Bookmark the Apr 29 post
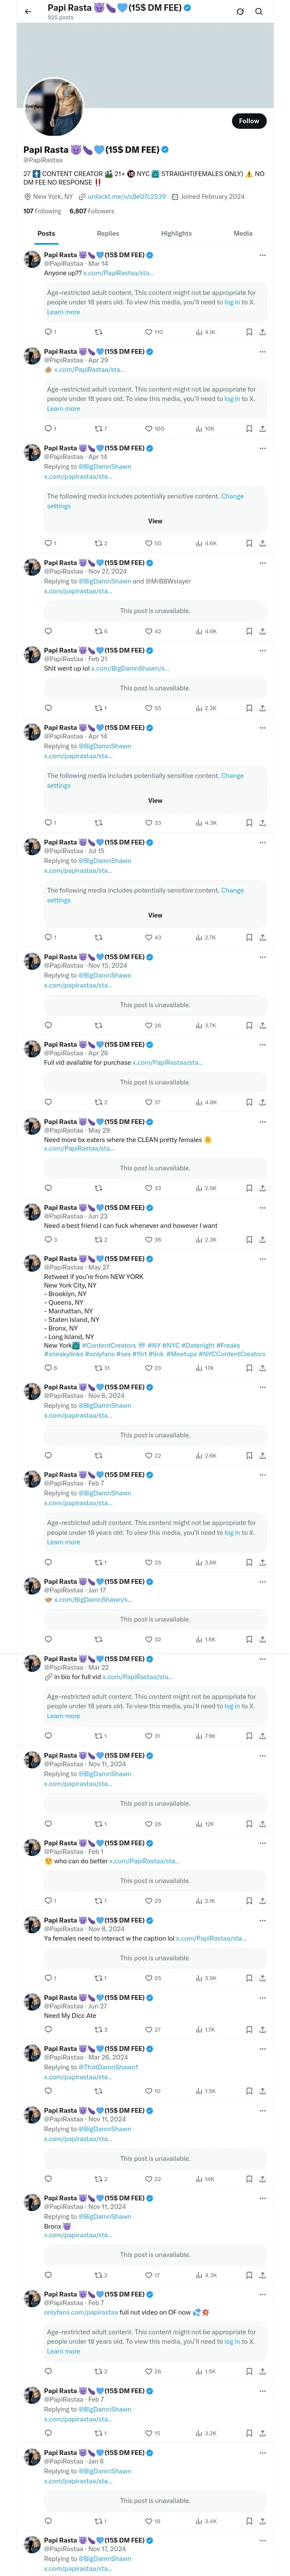Image resolution: width=290 pixels, height=2576 pixels. coord(249,428)
